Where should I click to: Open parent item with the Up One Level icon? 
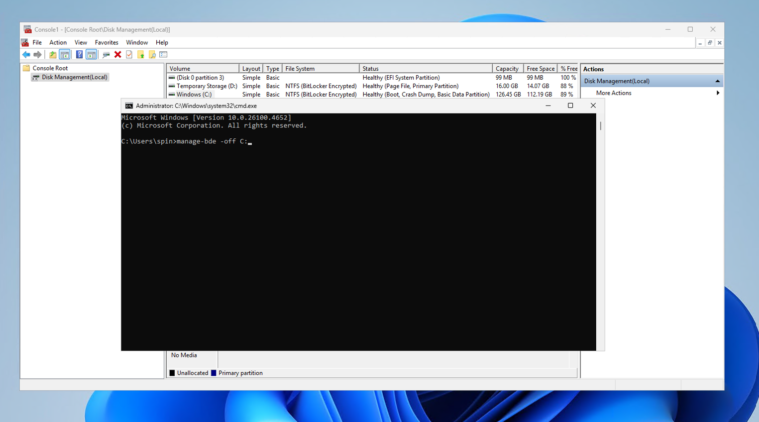point(53,55)
